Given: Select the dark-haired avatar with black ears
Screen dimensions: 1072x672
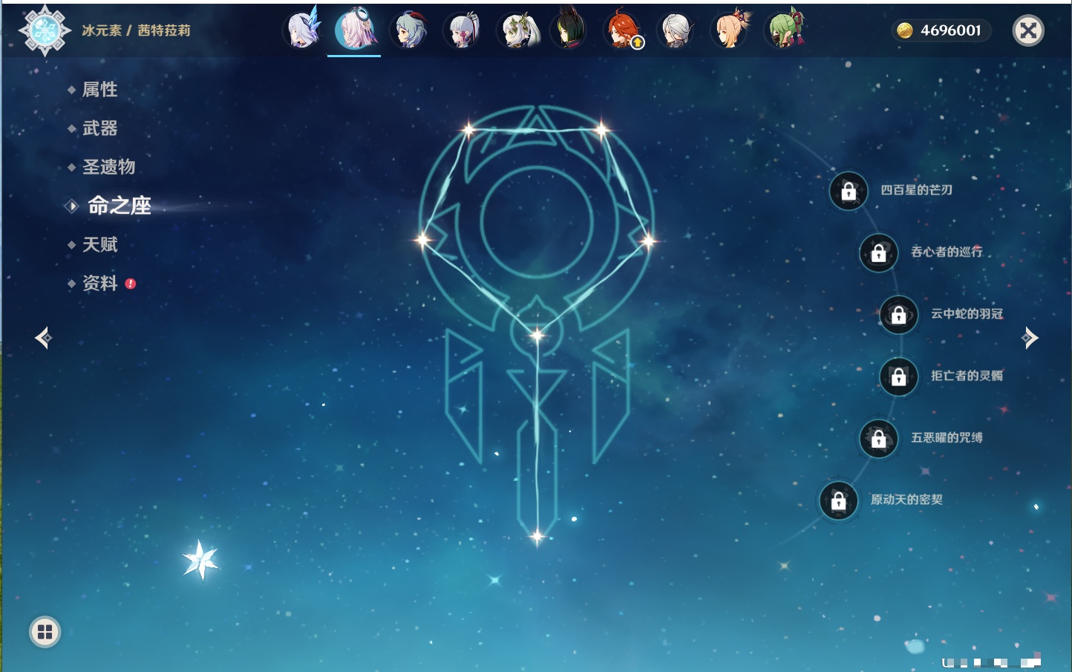Looking at the screenshot, I should pos(569,30).
